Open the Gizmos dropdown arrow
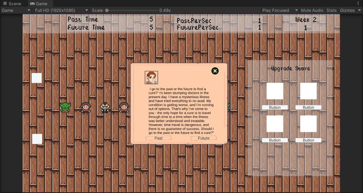The image size is (363, 193). click(360, 10)
